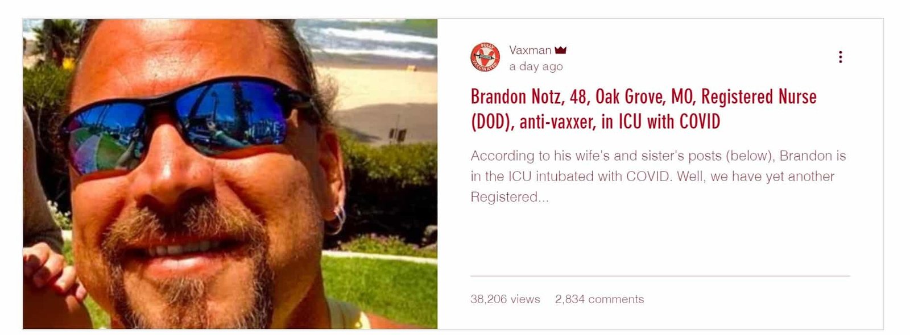
Task: Open the post's three-dot more actions menu
Action: click(840, 57)
